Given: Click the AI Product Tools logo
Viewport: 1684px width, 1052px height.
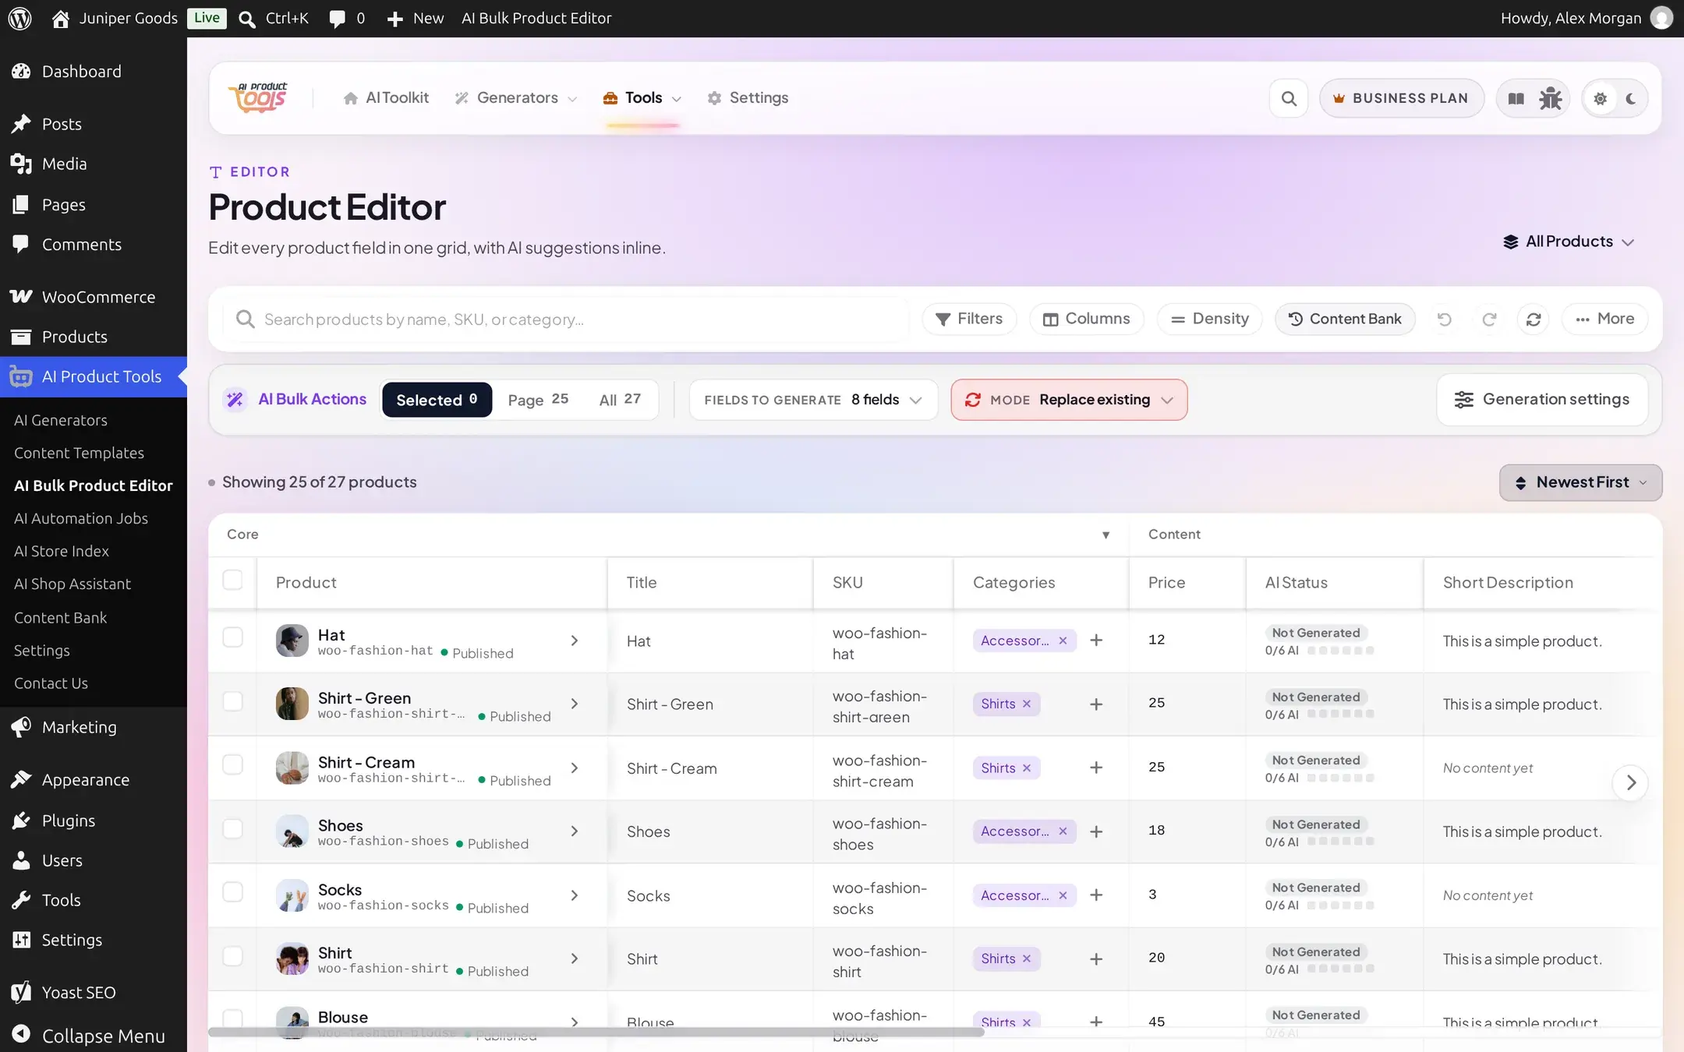Looking at the screenshot, I should point(258,98).
